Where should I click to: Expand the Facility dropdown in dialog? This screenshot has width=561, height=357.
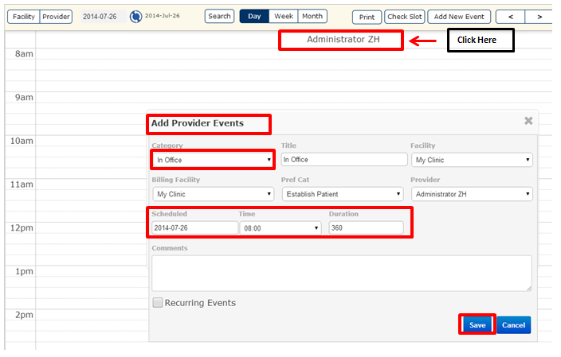(x=472, y=160)
